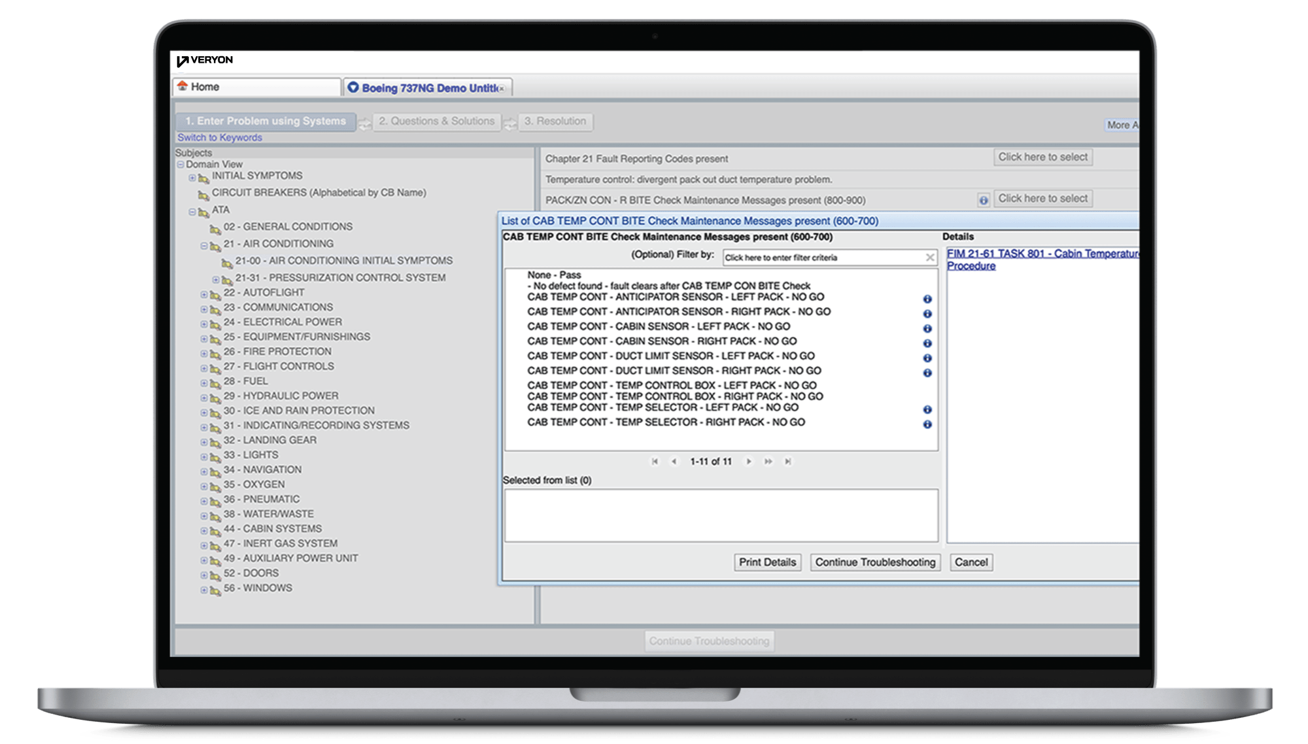Click info icon for Duct Limit Sensor Right Pack
Image resolution: width=1308 pixels, height=744 pixels.
point(927,373)
